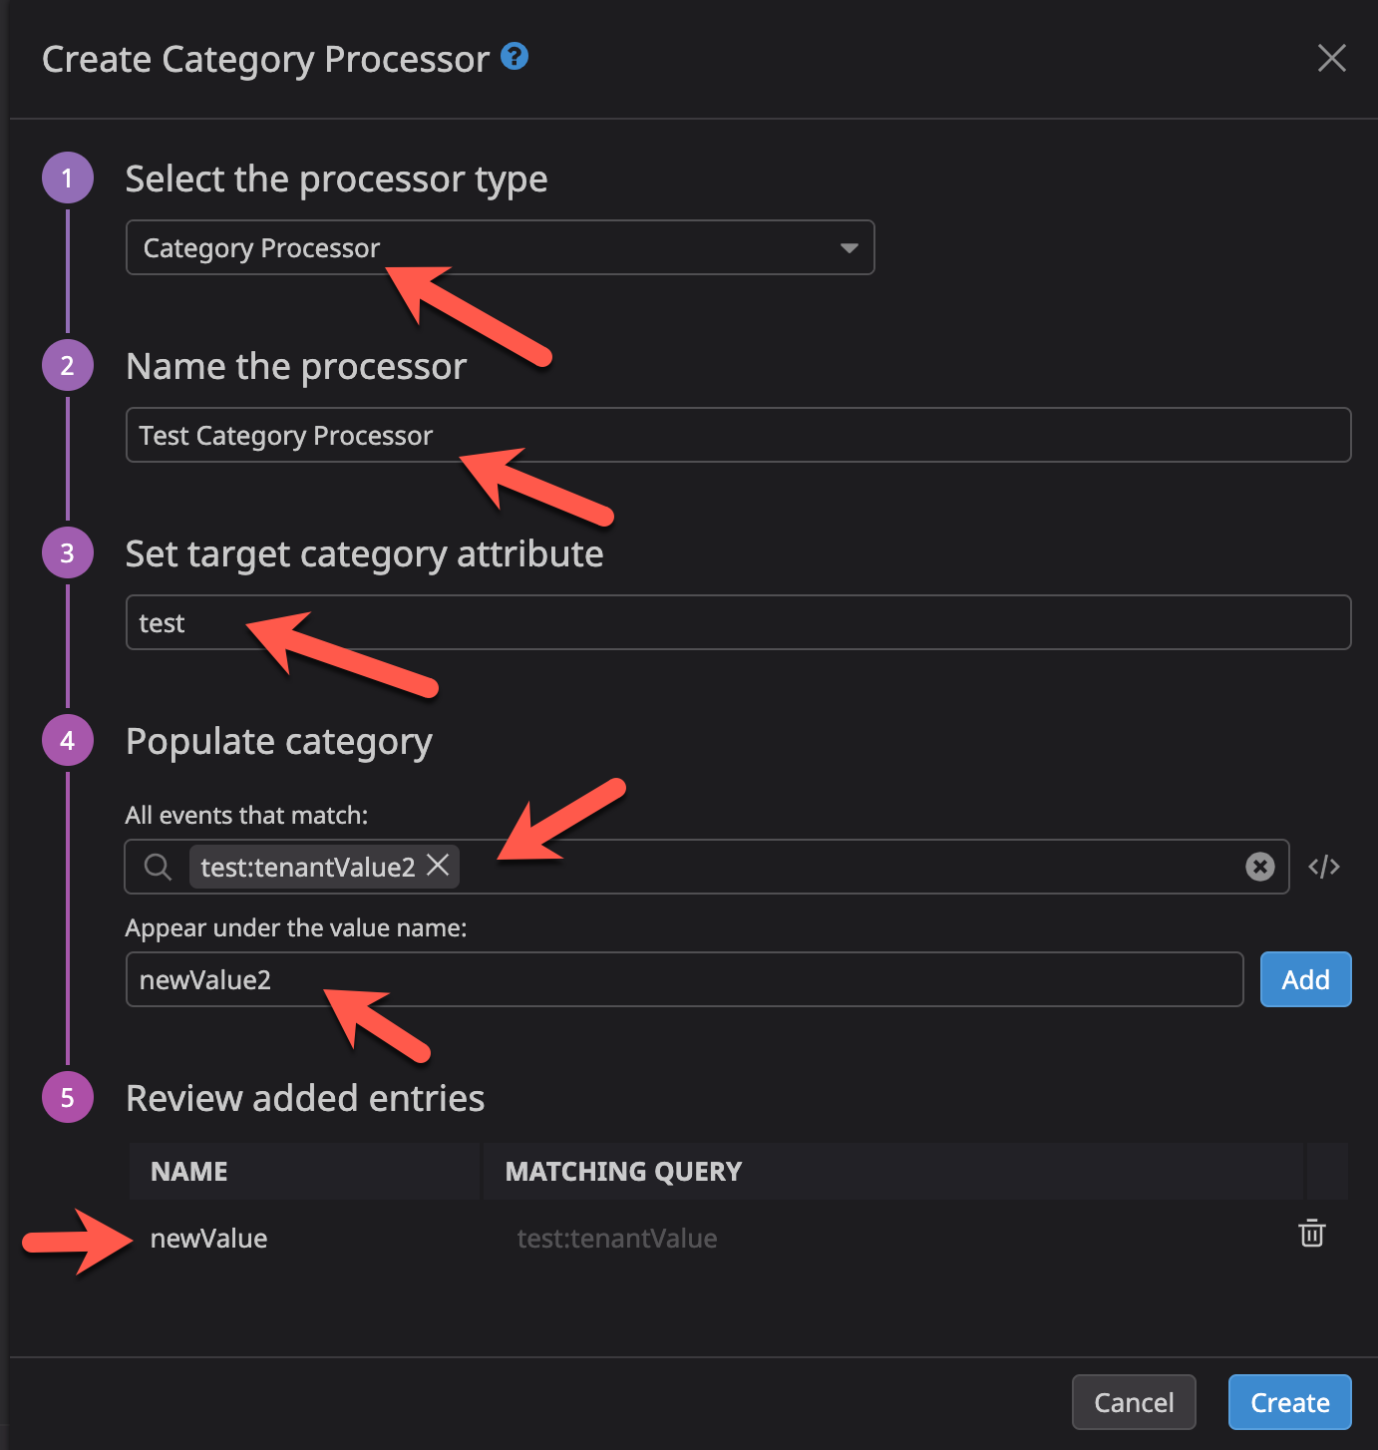This screenshot has width=1378, height=1450.
Task: Close the Create Category Processor dialog
Action: point(1332,58)
